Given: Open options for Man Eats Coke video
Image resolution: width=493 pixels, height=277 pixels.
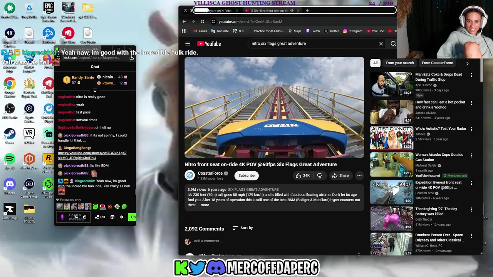Looking at the screenshot, I should click(471, 75).
